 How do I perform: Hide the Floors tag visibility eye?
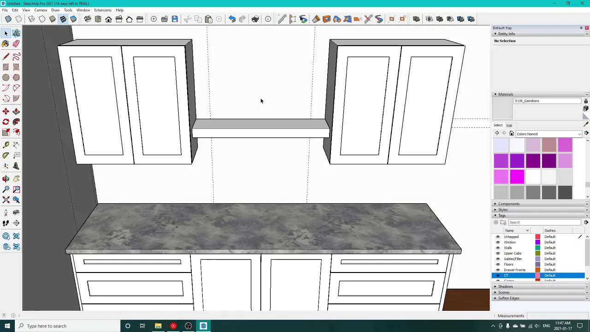click(497, 264)
